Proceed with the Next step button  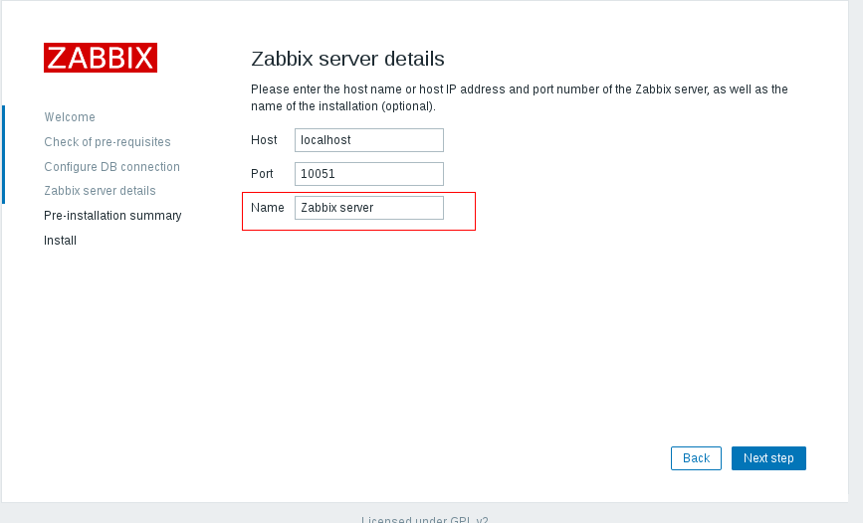768,458
